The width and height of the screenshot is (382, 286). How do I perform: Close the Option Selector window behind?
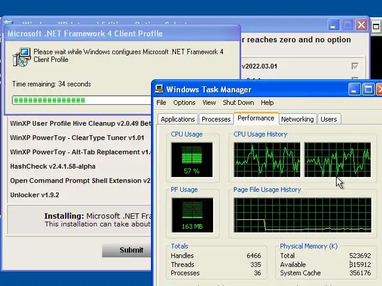361,25
